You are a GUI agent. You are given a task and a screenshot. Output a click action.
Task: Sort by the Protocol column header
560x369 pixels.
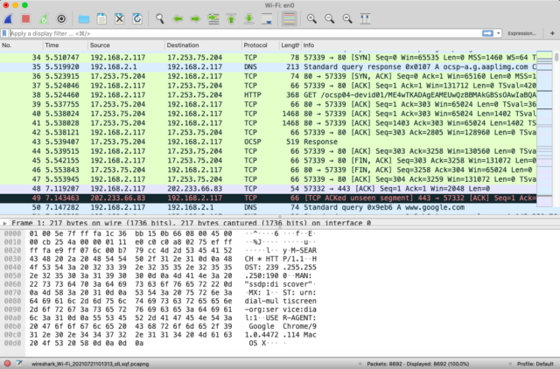tap(261, 45)
